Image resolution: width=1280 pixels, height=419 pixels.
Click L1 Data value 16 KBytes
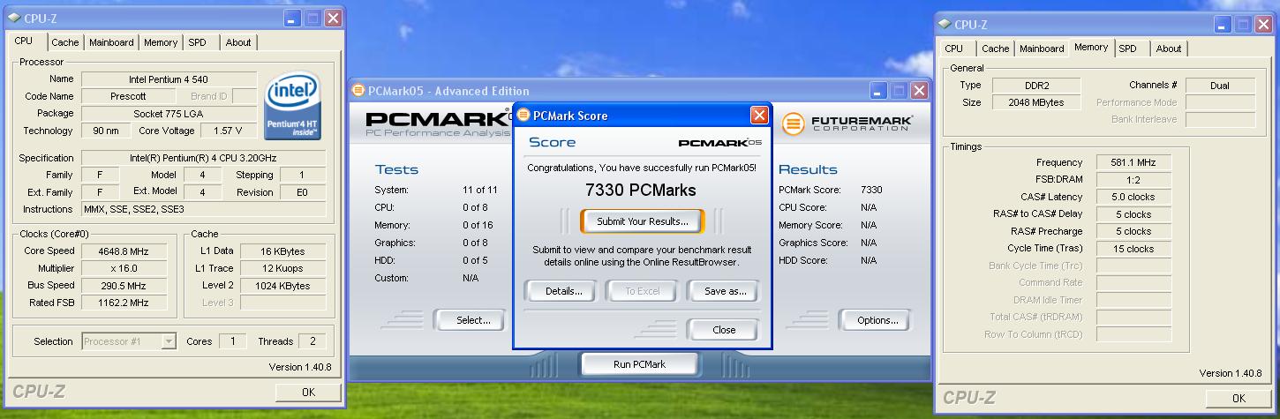(x=282, y=251)
